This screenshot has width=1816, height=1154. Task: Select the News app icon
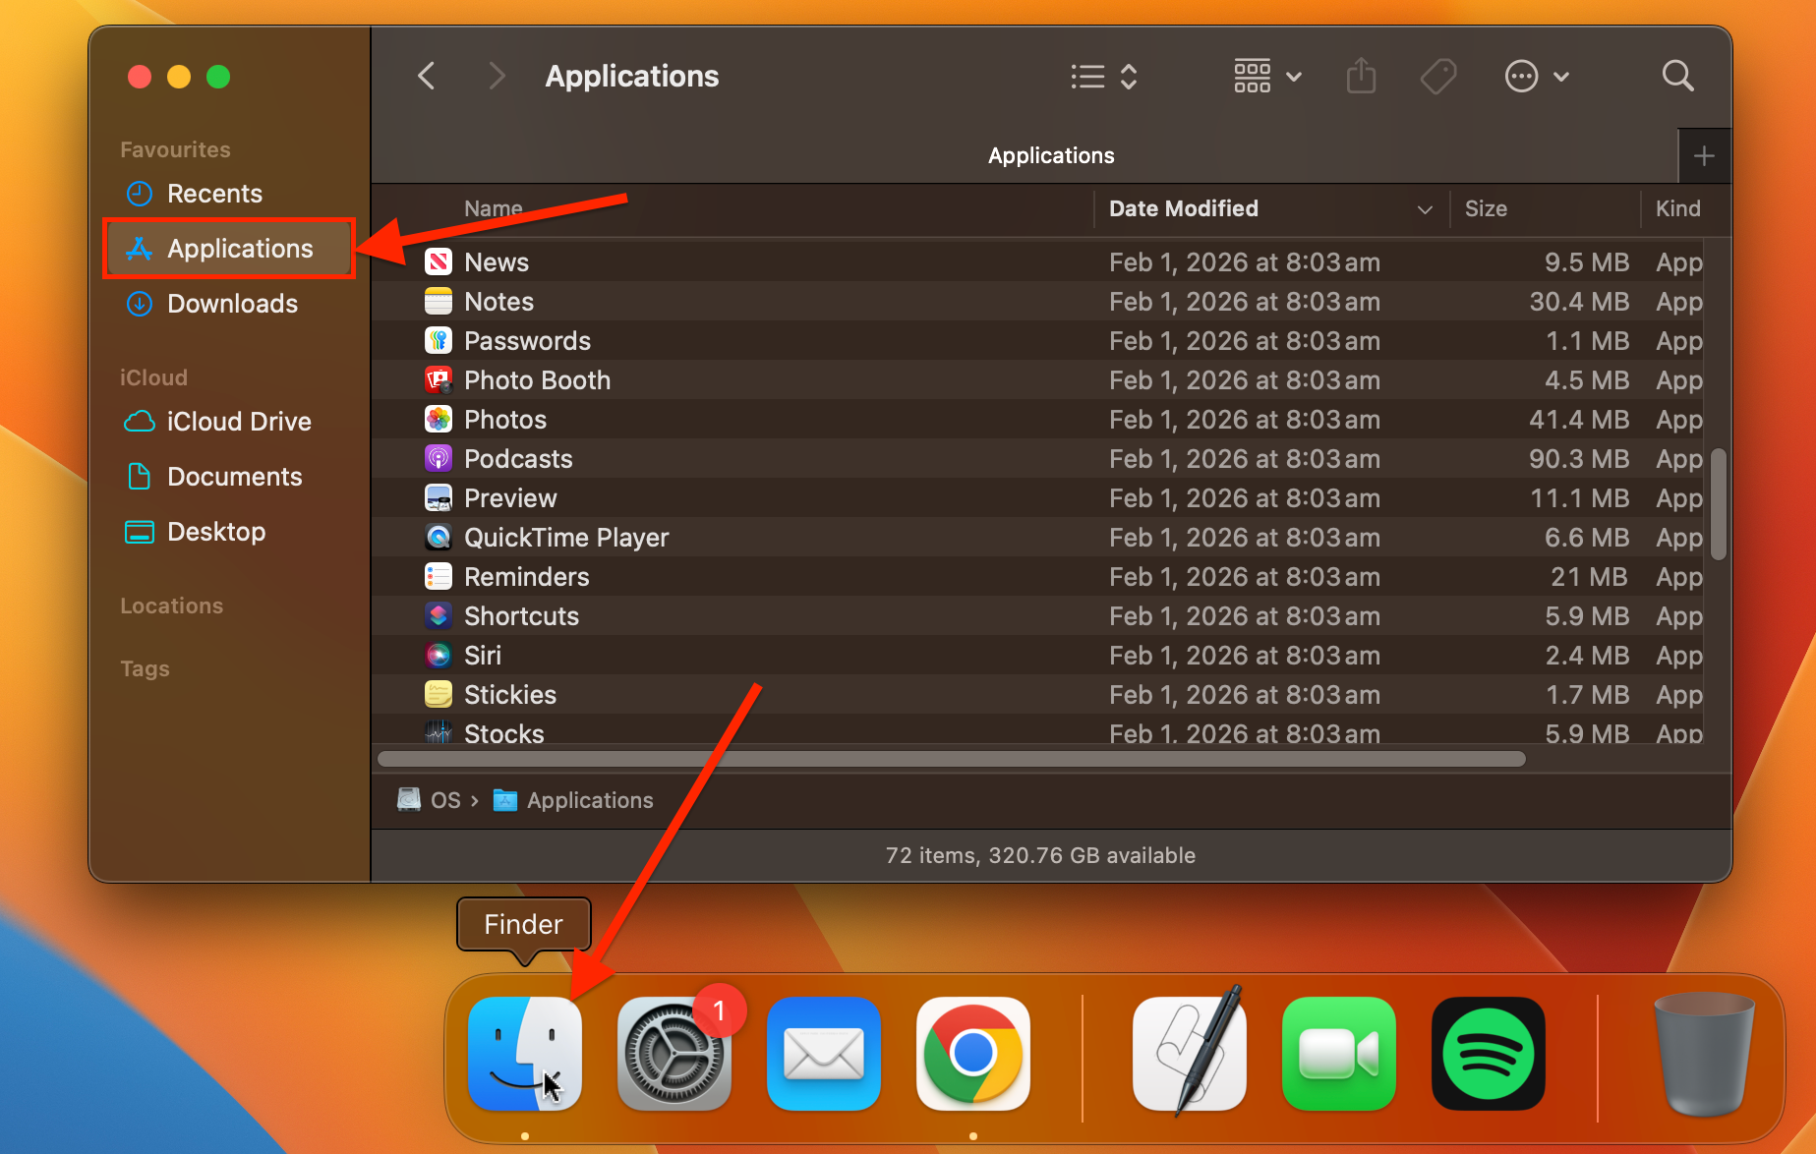point(439,261)
